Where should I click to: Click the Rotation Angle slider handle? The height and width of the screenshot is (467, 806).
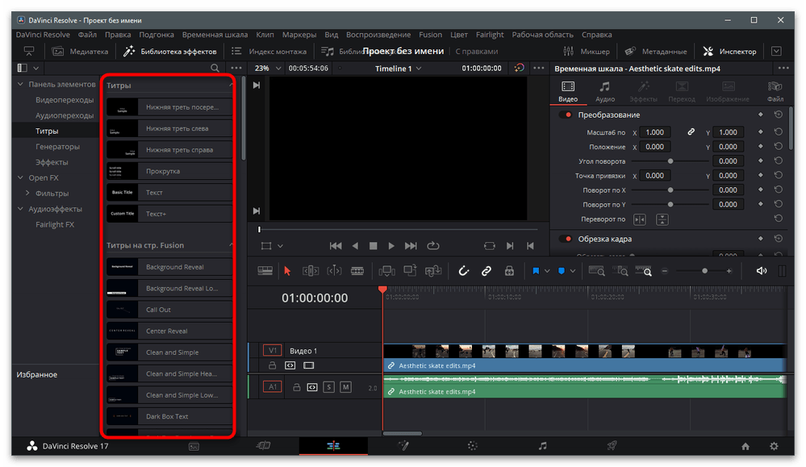coord(670,161)
